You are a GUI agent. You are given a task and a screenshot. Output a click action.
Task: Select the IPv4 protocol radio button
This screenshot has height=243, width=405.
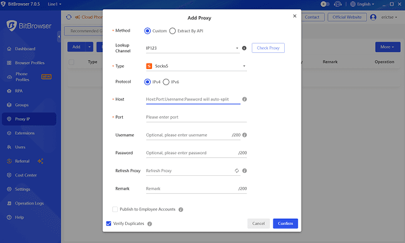[x=148, y=82]
